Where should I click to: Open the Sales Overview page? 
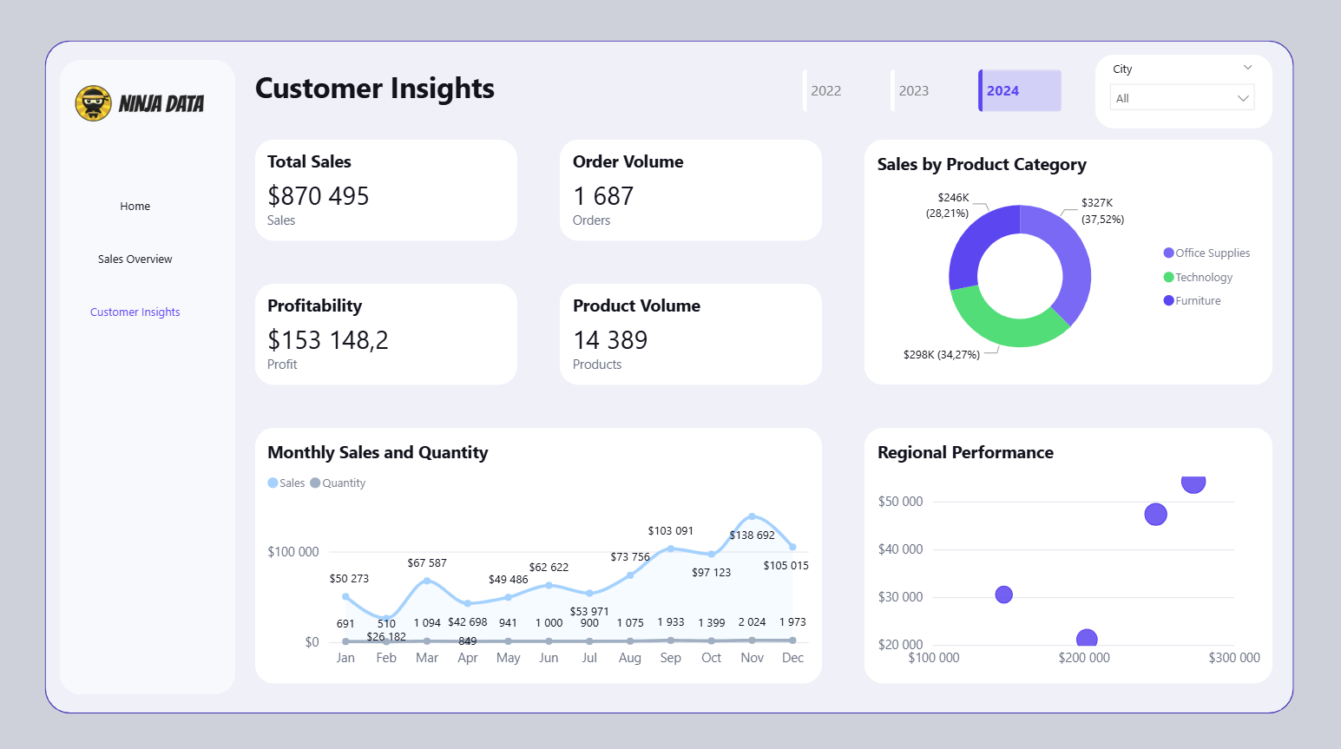coord(135,260)
